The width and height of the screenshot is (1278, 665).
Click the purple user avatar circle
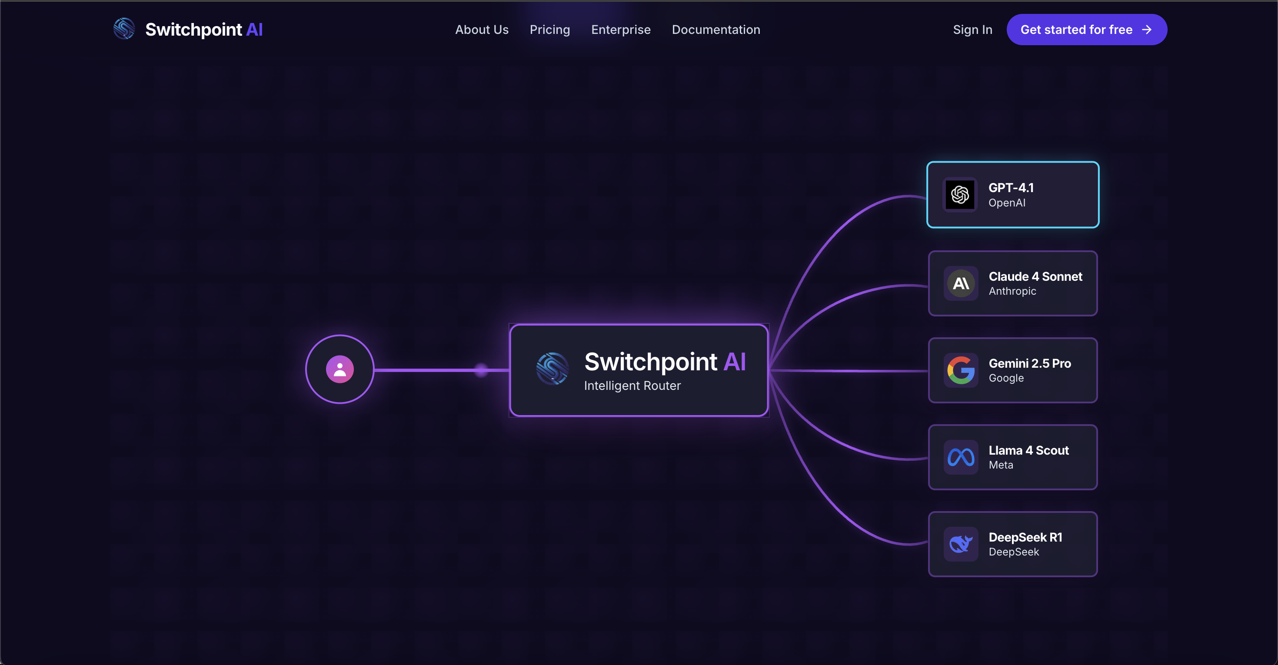click(339, 369)
